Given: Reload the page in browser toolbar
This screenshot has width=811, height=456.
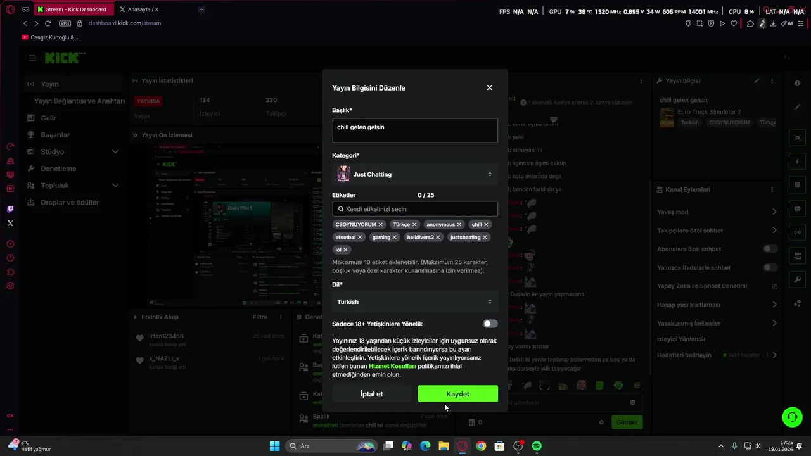Looking at the screenshot, I should point(48,23).
